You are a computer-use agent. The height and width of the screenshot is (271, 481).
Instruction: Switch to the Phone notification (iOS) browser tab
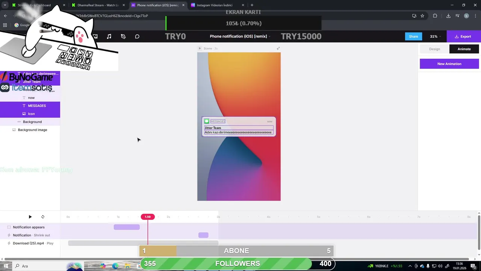(x=158, y=5)
